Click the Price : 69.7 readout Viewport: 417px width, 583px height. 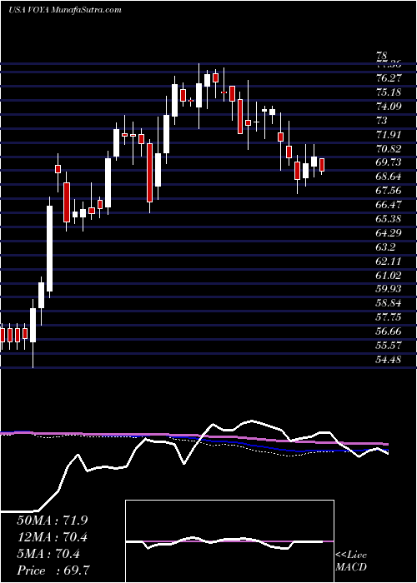(x=53, y=570)
